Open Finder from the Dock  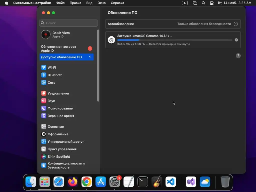click(31, 182)
